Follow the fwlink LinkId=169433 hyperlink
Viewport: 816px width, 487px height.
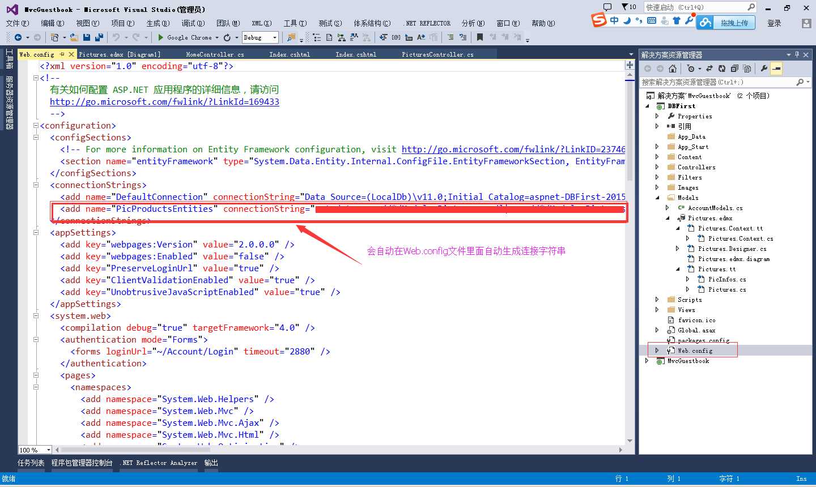(164, 102)
